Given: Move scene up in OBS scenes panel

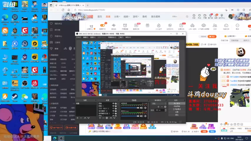Looking at the screenshot, I should tap(85, 118).
